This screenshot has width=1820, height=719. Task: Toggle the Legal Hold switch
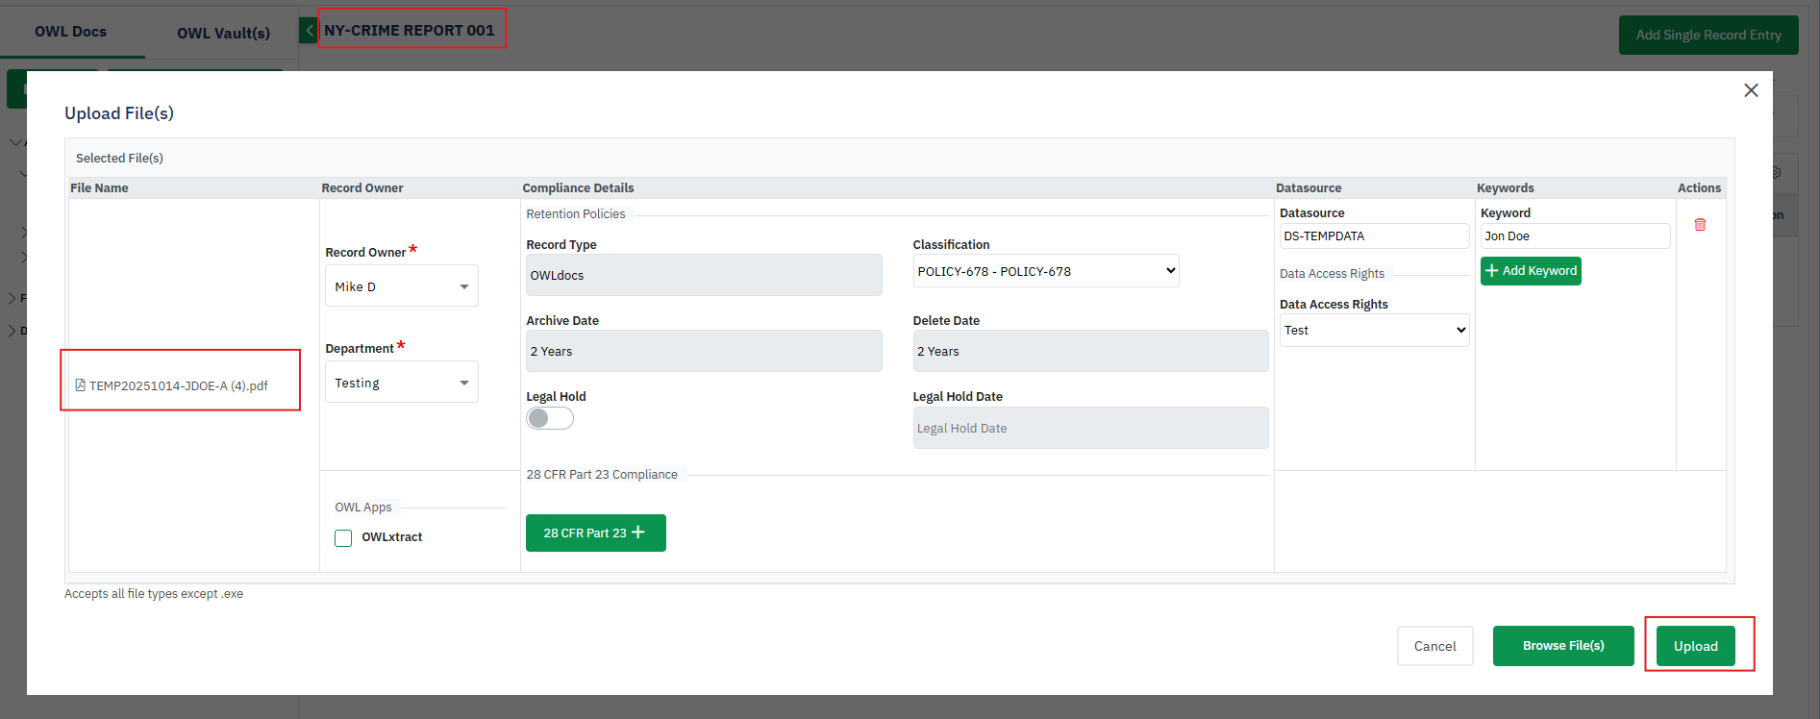tap(550, 418)
